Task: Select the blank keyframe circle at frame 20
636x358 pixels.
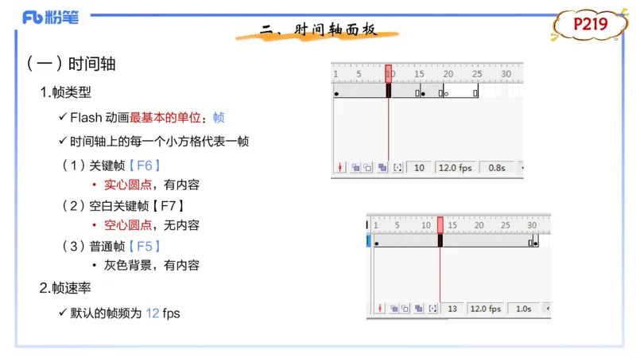Action: 446,94
